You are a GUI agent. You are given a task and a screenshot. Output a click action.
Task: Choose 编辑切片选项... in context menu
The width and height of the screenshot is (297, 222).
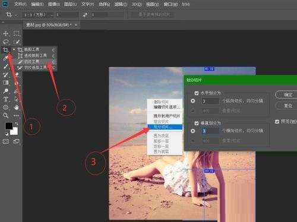tap(165, 107)
